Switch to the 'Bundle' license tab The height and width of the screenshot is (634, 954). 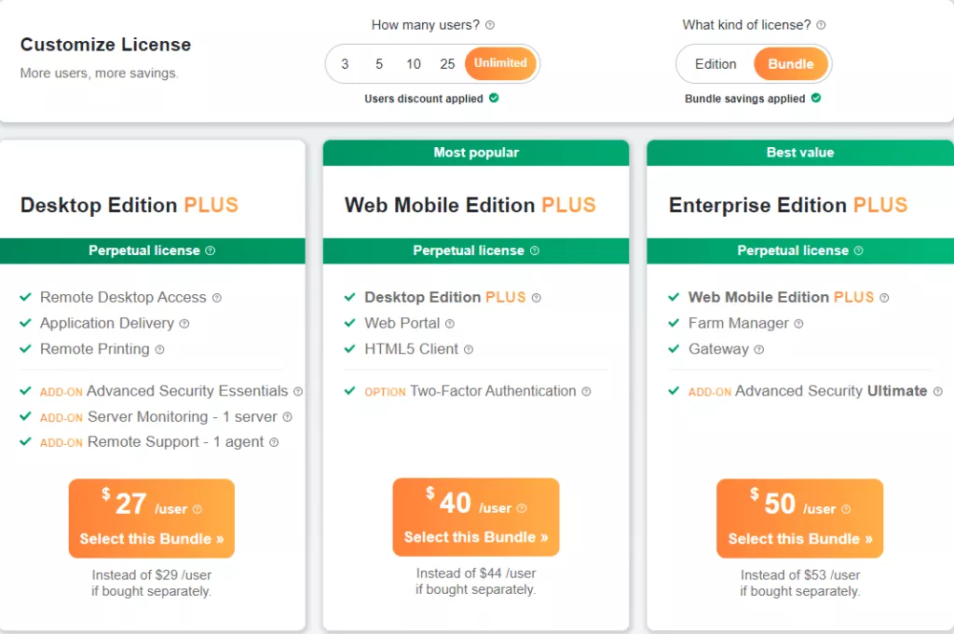point(790,63)
